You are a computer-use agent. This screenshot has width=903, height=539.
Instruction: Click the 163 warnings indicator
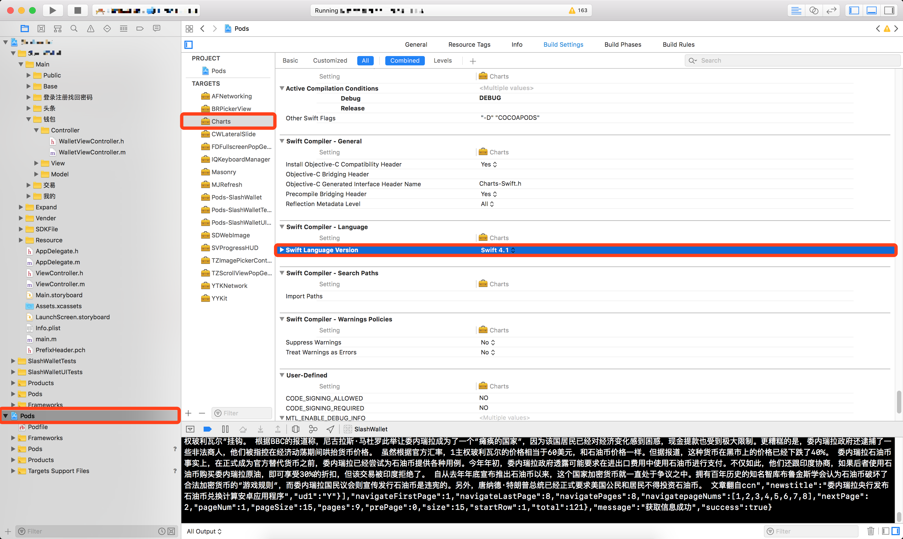(578, 10)
